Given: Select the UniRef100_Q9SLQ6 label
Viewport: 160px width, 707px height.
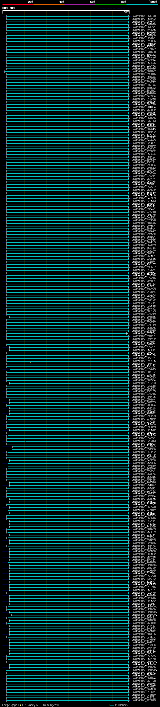Looking at the screenshot, I should [x=143, y=102].
